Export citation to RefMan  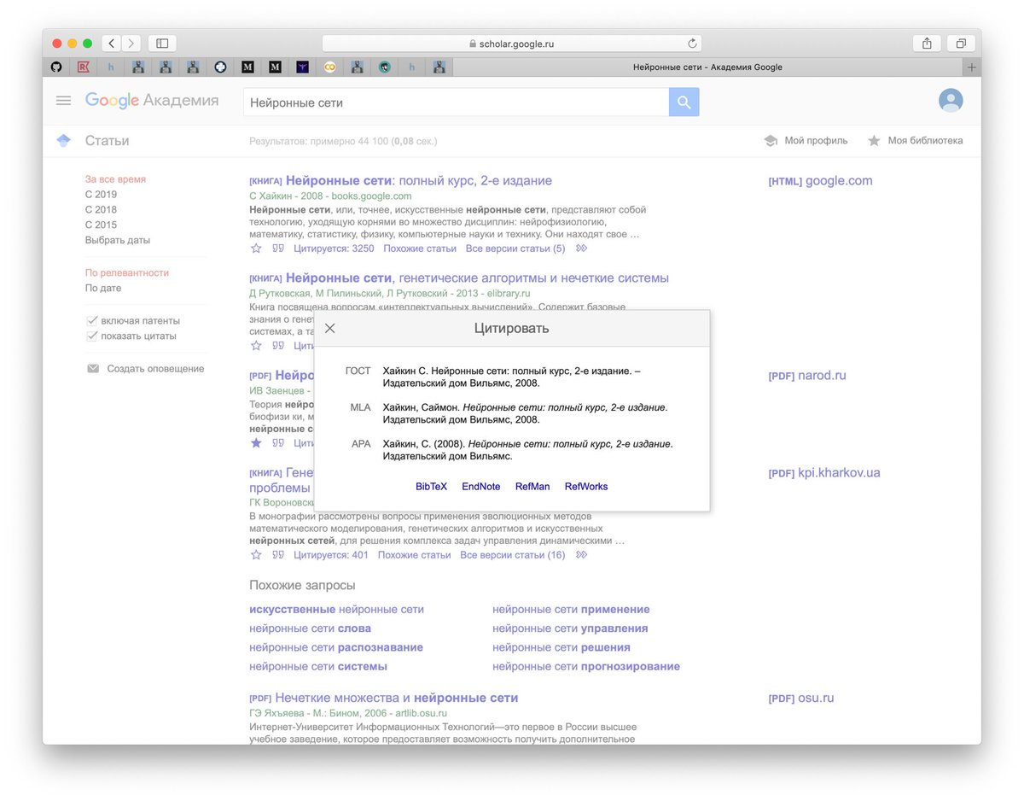pos(532,487)
